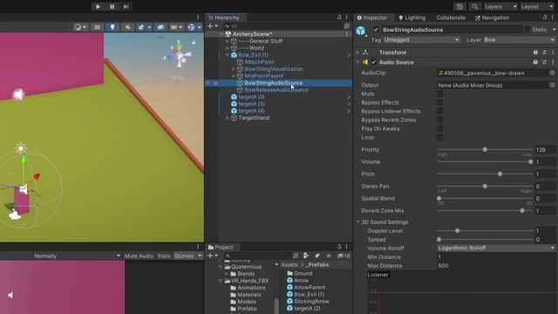Click the Play button in toolbar

click(x=98, y=6)
